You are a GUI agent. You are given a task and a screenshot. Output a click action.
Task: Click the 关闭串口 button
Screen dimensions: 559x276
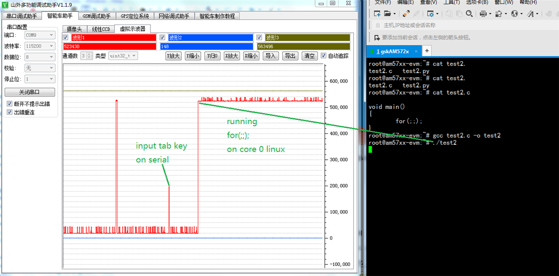(x=30, y=92)
